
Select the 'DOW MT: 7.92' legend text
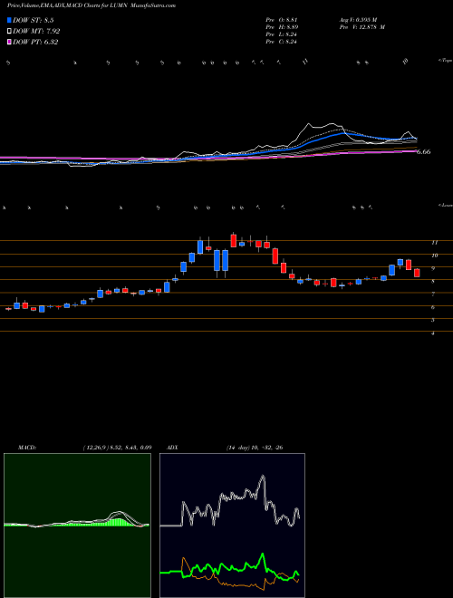(36, 32)
